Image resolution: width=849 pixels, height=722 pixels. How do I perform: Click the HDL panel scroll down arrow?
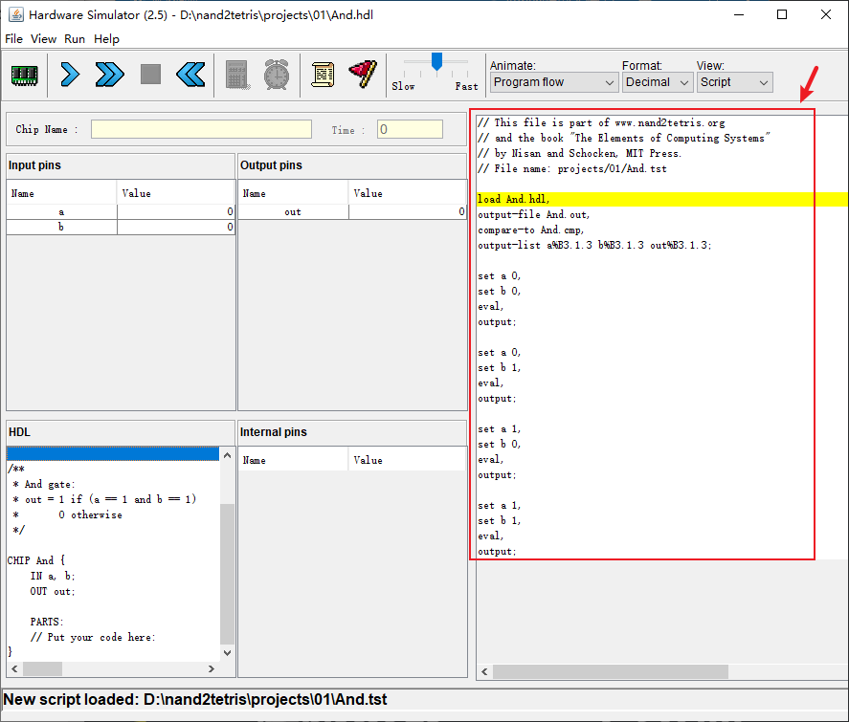[x=228, y=653]
